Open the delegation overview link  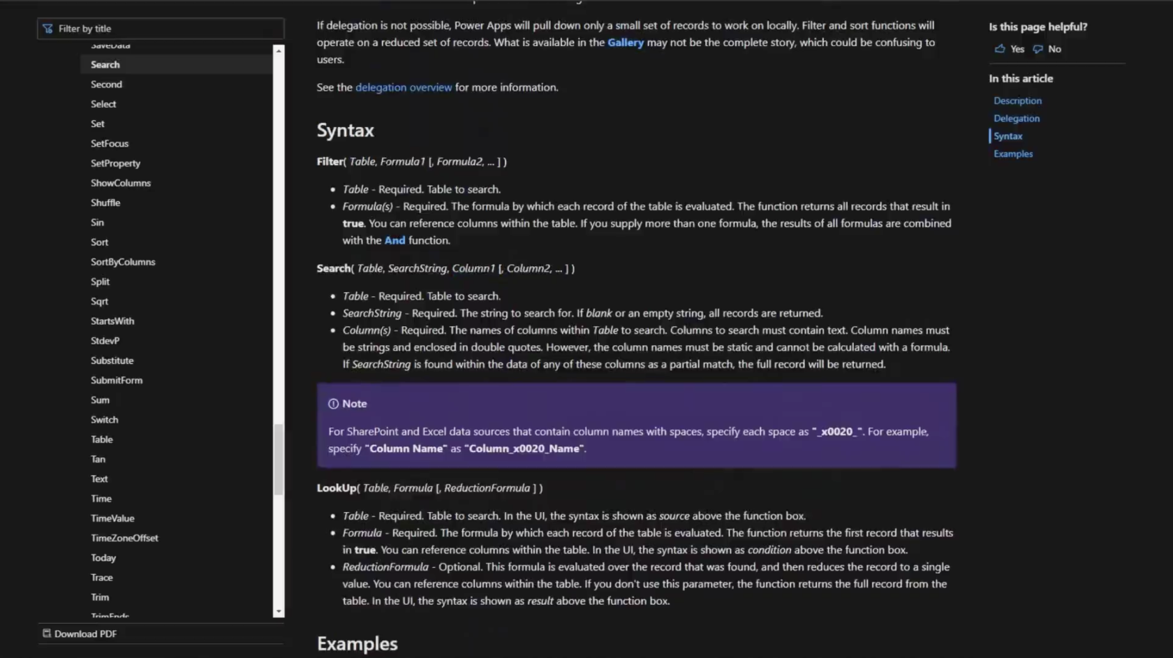tap(404, 87)
